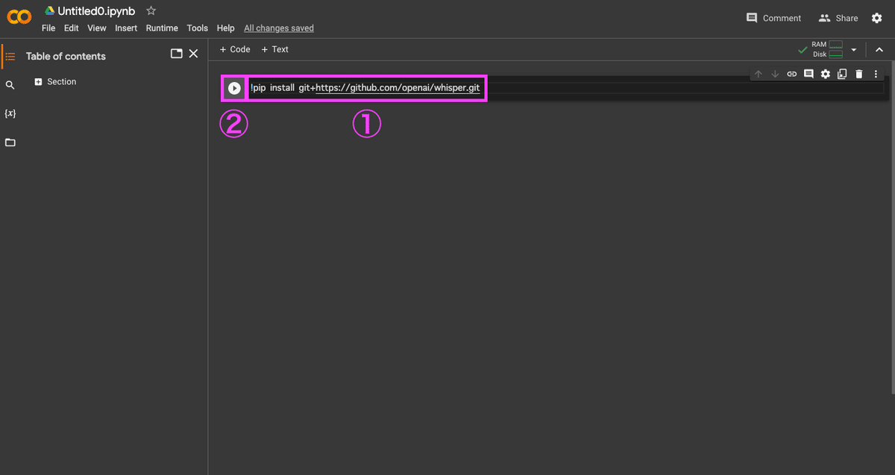This screenshot has width=895, height=475.
Task: Expand the Section entry plus icon
Action: click(x=39, y=82)
